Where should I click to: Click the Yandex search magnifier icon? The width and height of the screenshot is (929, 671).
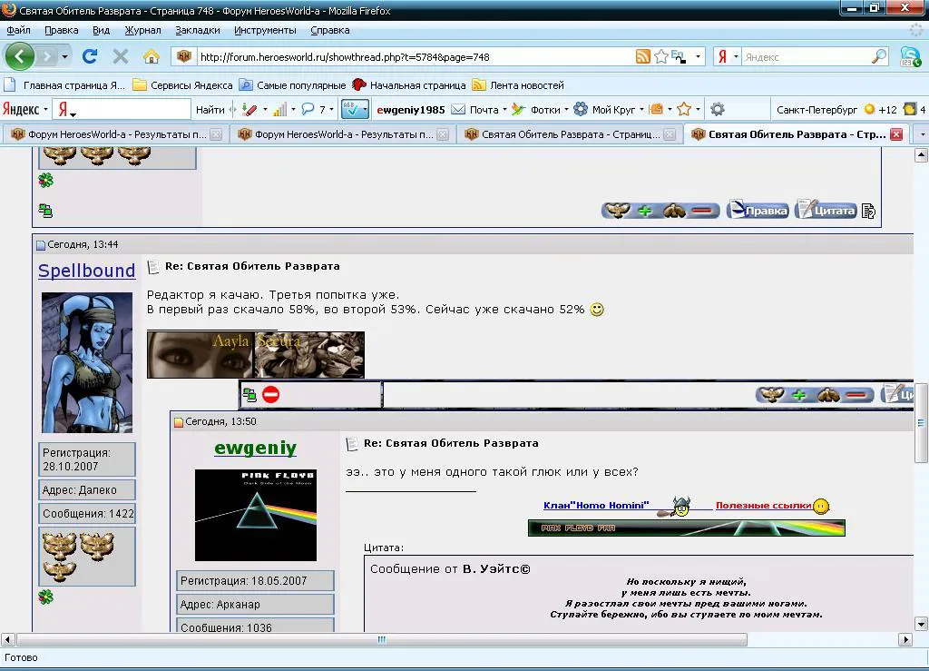click(879, 57)
